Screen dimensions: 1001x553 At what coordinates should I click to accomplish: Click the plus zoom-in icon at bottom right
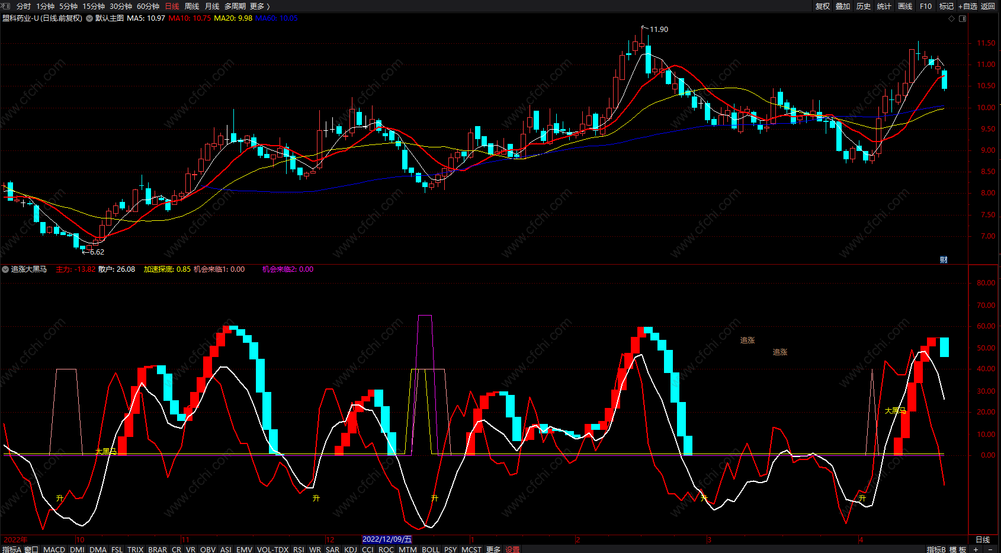coord(976,549)
